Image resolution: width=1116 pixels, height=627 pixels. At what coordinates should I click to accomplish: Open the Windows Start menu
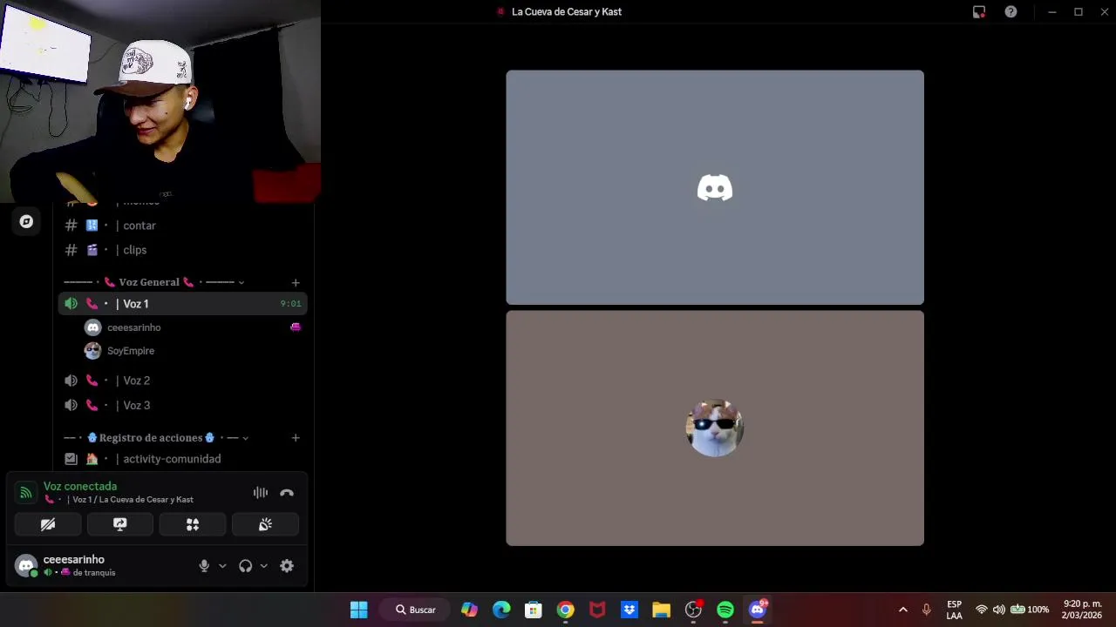coord(358,610)
